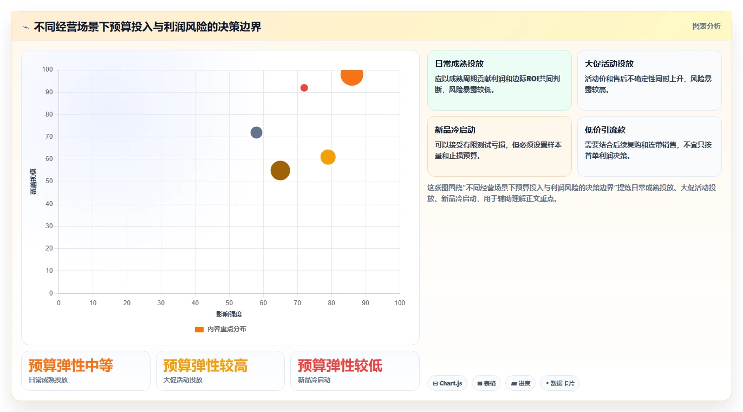Click the y-axis title 覆盖规模
This screenshot has height=412, width=743.
click(33, 182)
